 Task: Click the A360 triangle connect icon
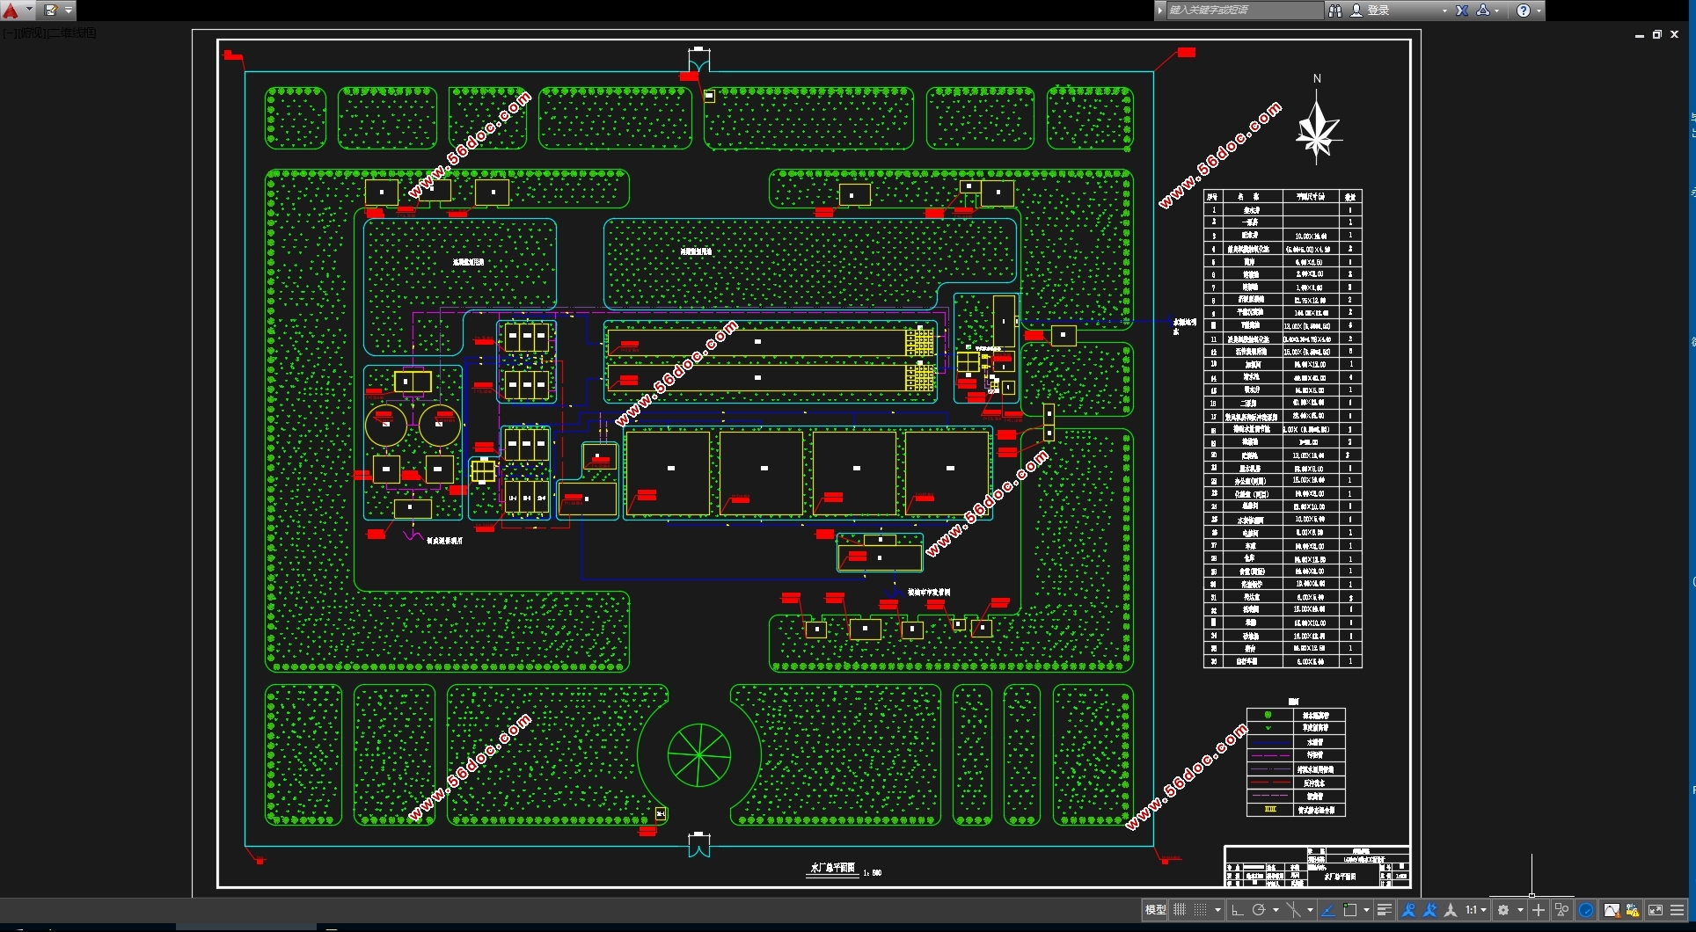[x=1483, y=11]
